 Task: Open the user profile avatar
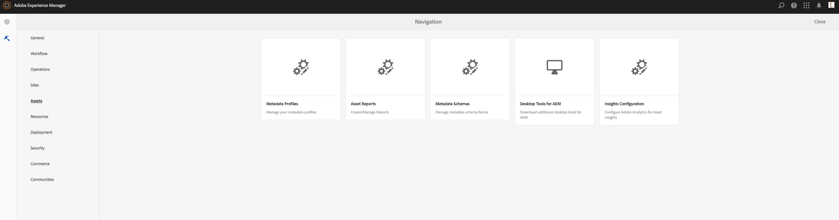831,5
